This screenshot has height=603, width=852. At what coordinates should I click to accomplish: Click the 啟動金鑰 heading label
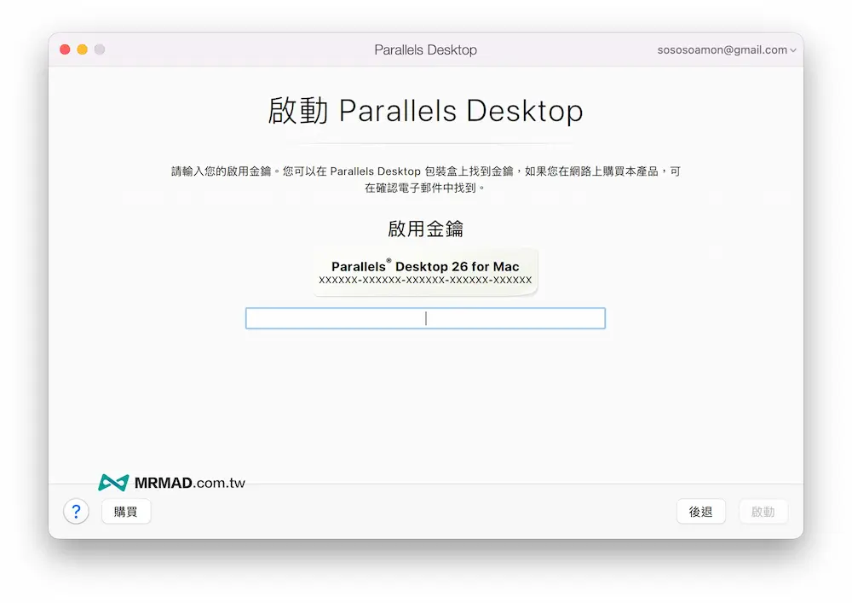425,228
